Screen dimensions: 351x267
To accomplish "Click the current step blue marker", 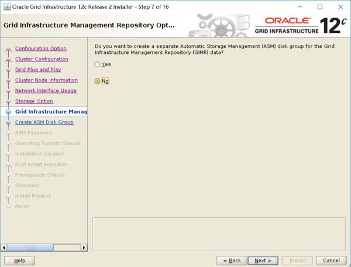I will (x=9, y=112).
